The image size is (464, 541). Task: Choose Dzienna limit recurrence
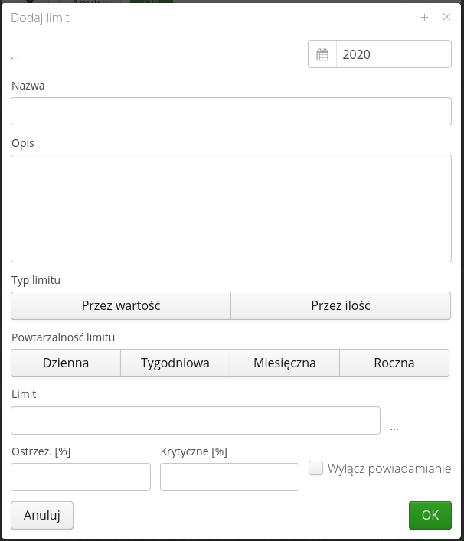(x=66, y=363)
